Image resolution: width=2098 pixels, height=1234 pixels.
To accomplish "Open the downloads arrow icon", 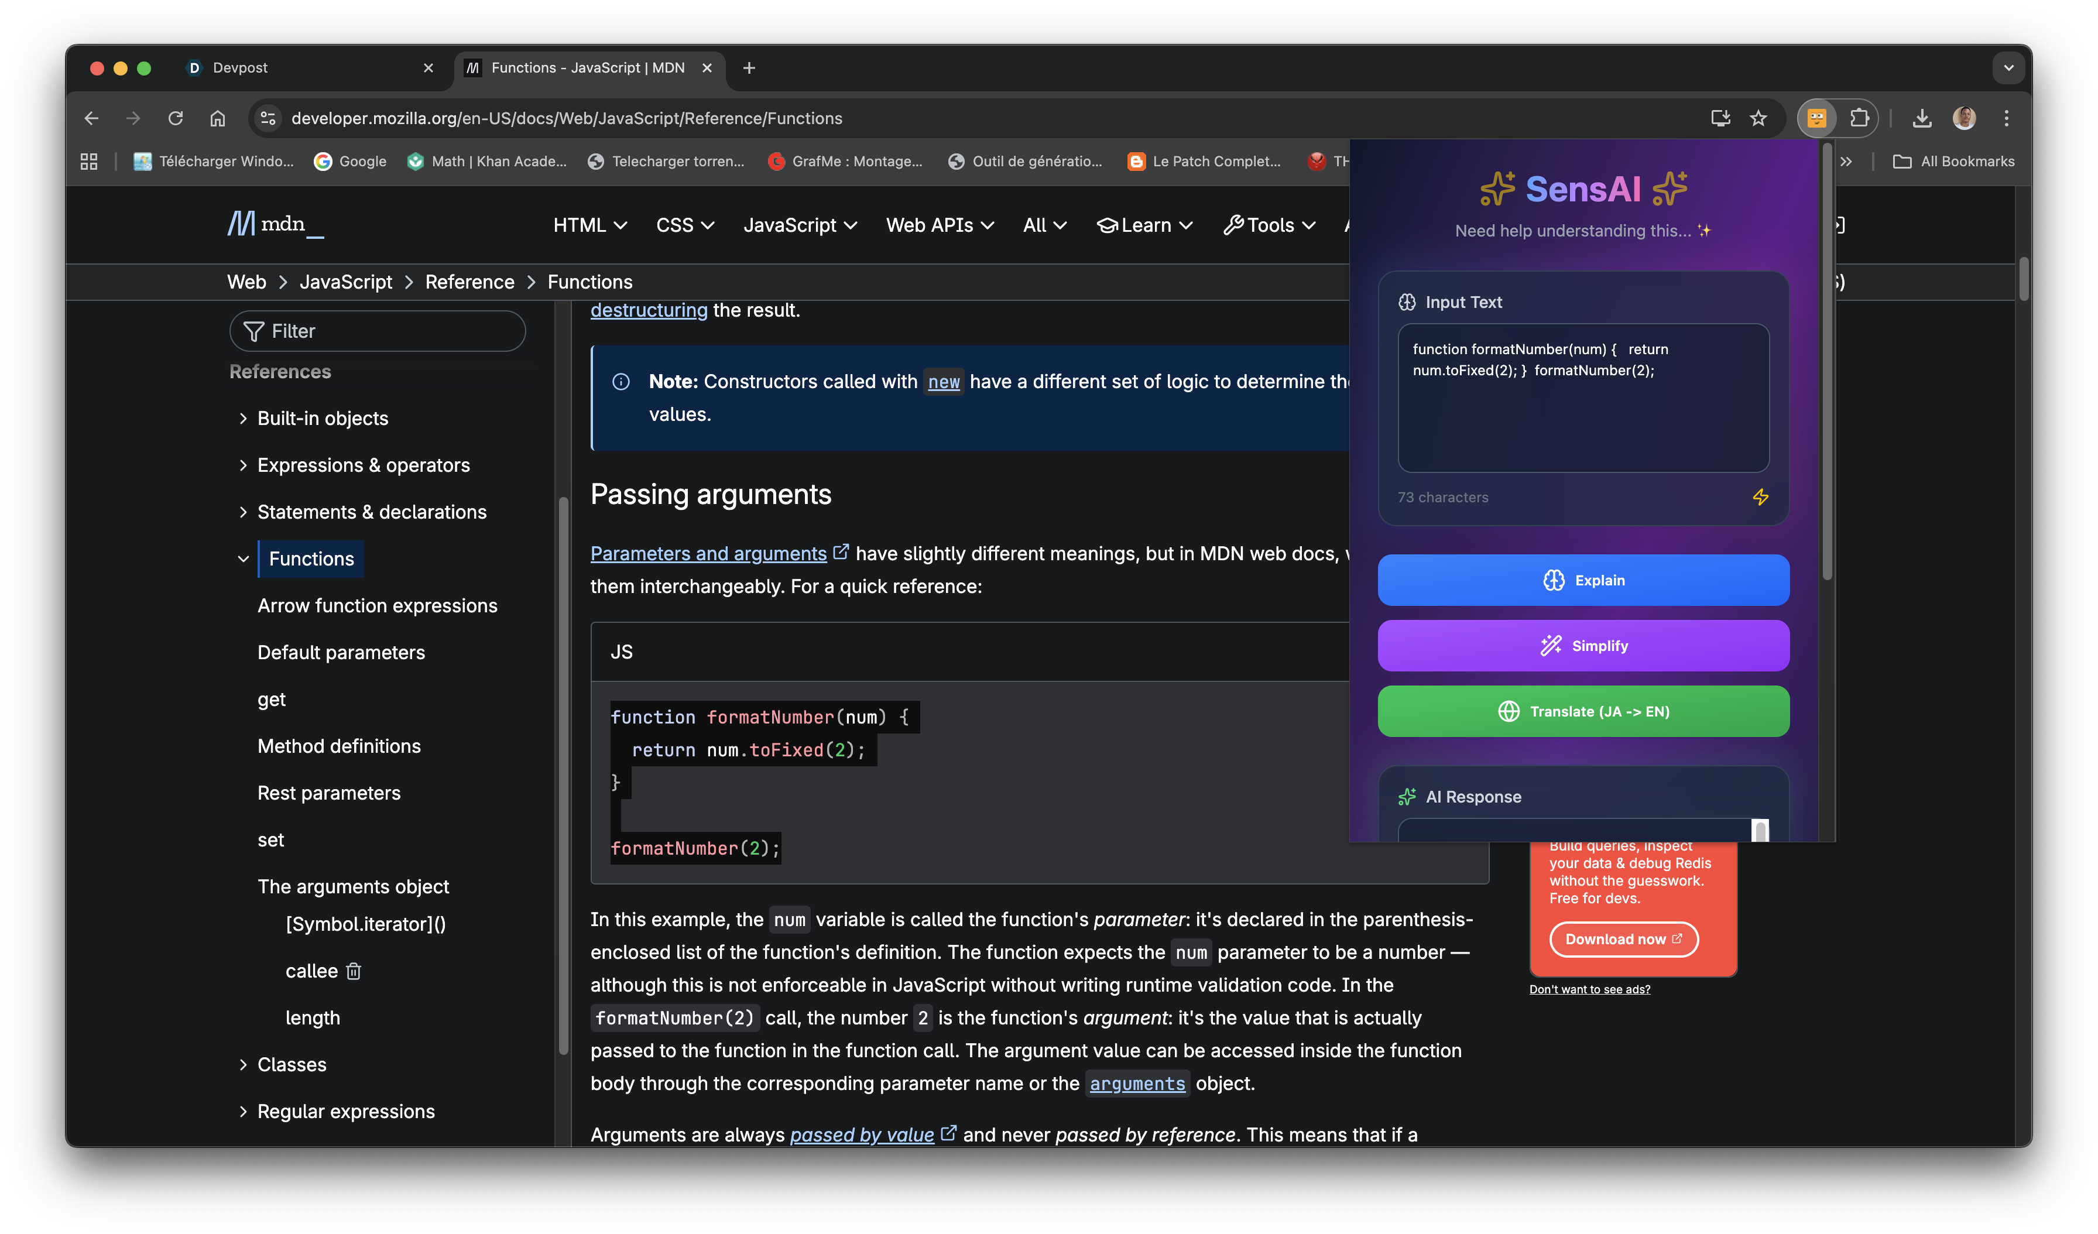I will click(x=1921, y=118).
